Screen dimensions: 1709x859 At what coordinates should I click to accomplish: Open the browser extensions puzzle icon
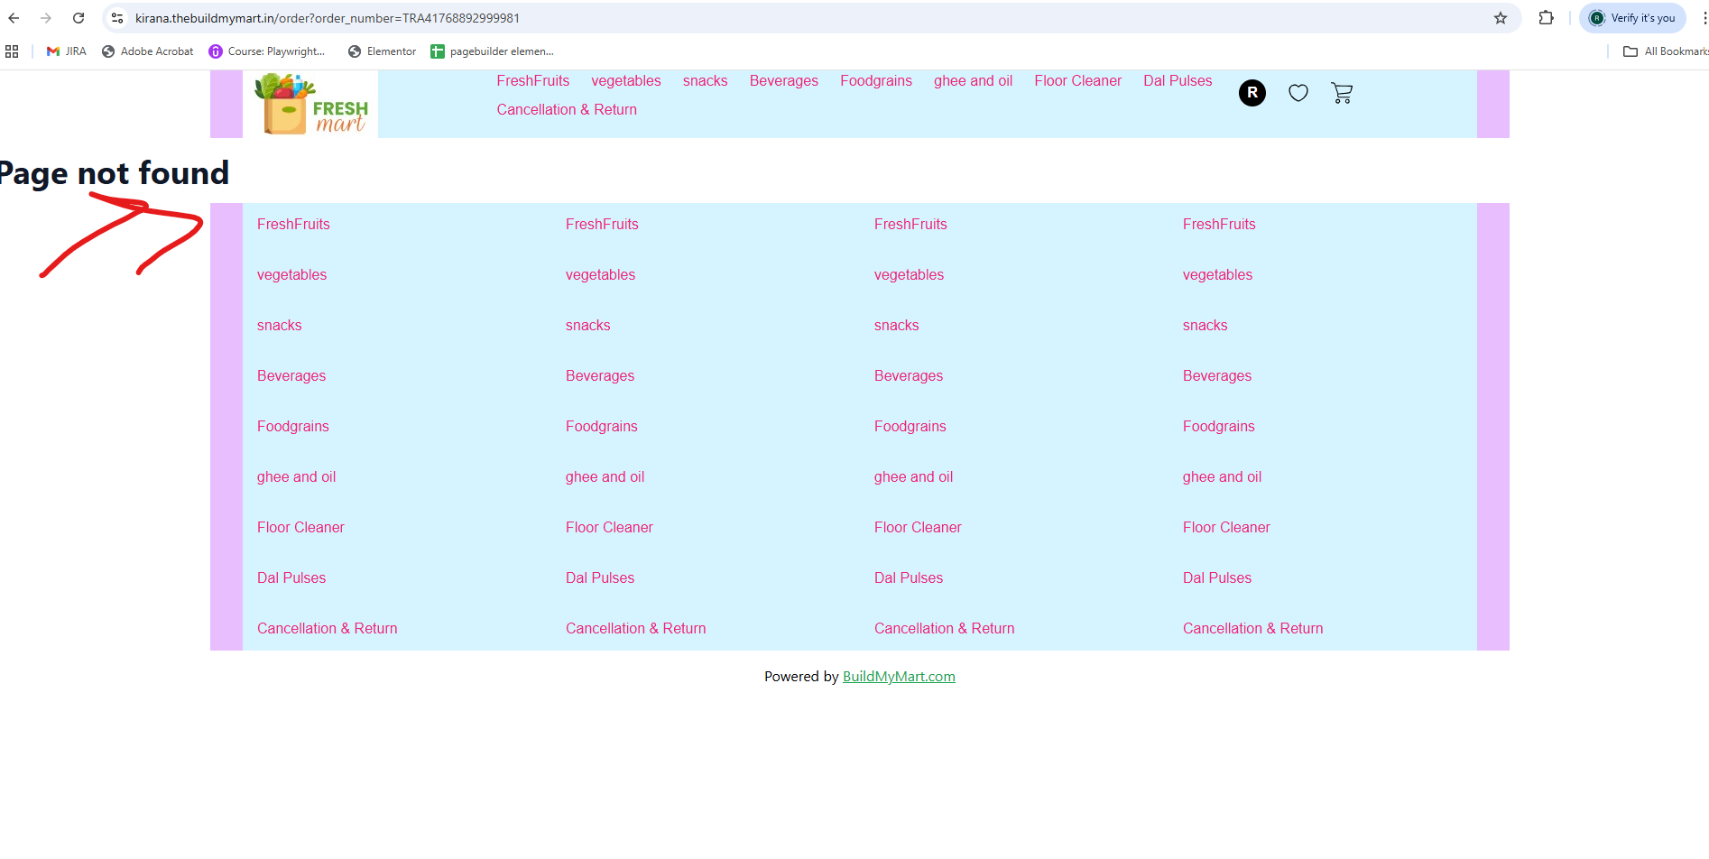pos(1546,18)
